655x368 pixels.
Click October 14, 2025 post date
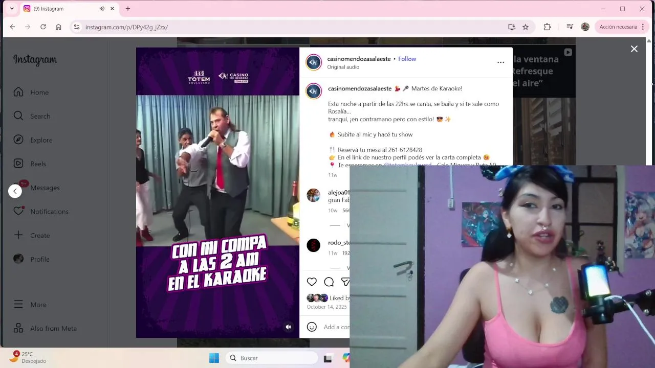tap(326, 307)
